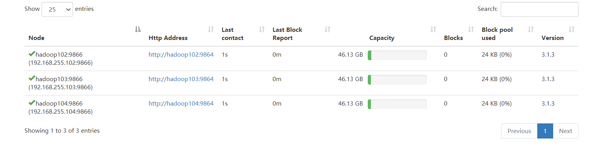Click green checkmark beside hadoop104:9866
Image resolution: width=608 pixels, height=149 pixels.
[x=32, y=103]
